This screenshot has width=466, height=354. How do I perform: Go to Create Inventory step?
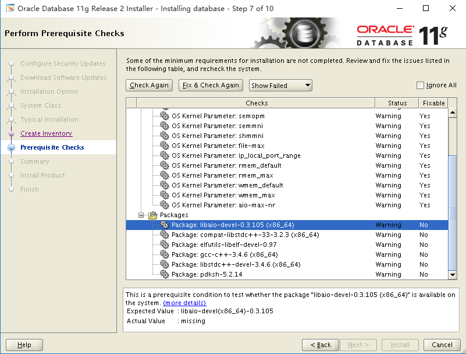47,133
